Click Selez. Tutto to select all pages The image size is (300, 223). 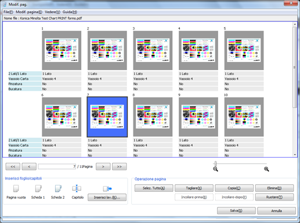(x=154, y=188)
